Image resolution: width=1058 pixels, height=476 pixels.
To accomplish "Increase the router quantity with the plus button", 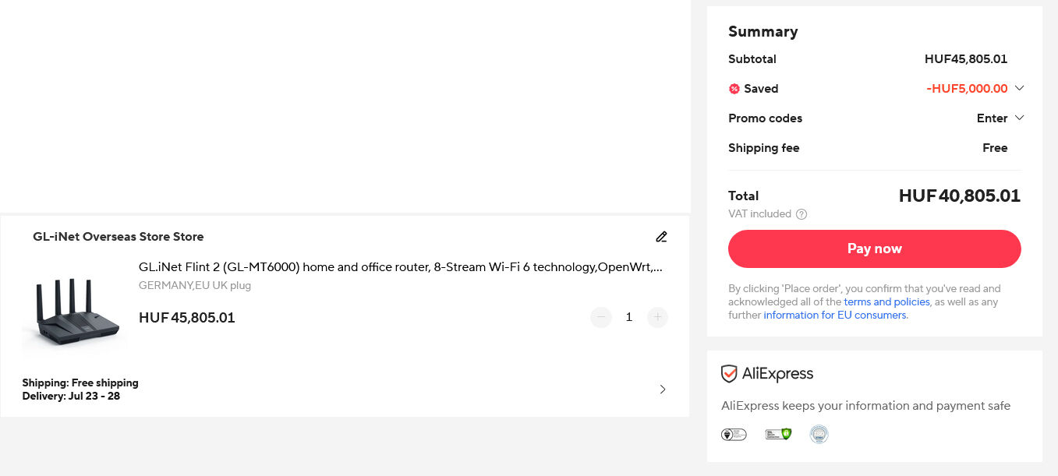I will [657, 317].
